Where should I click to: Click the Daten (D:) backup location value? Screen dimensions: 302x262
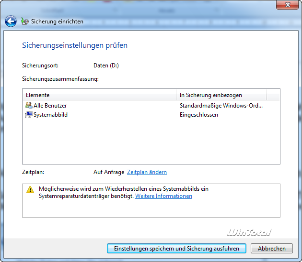(x=106, y=65)
